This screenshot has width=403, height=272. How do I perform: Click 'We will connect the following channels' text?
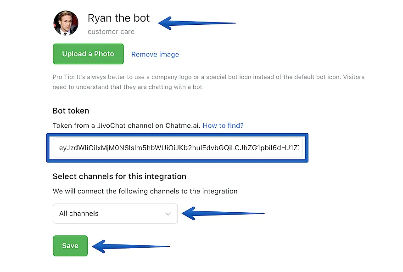click(x=145, y=191)
